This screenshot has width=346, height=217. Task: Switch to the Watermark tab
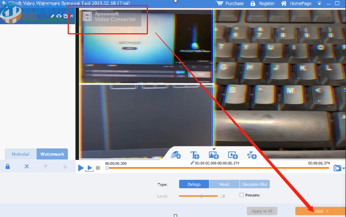(x=52, y=154)
